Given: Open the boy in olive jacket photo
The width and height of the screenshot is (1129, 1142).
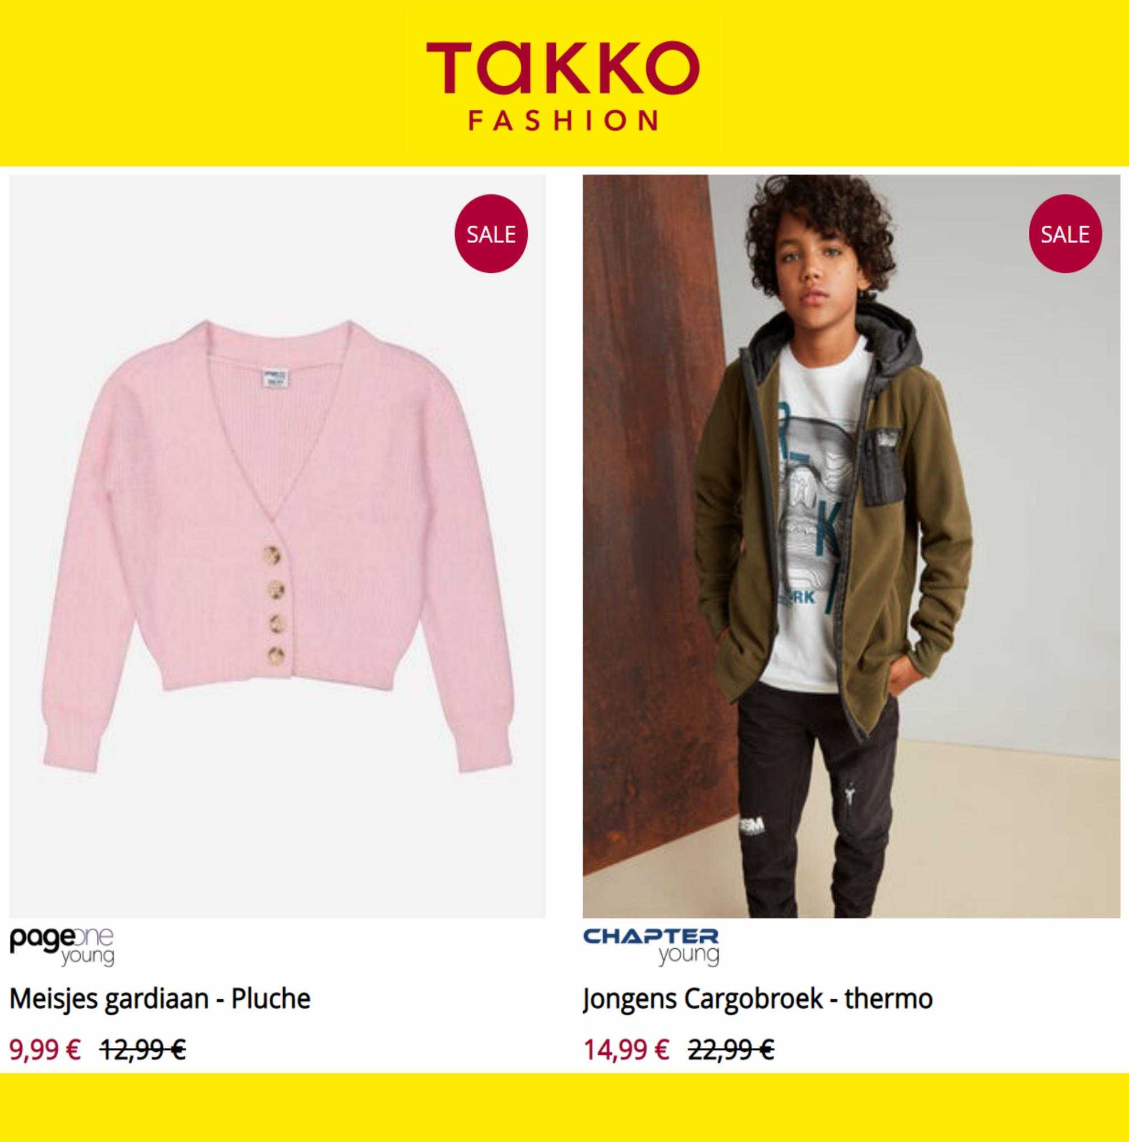Looking at the screenshot, I should (851, 546).
